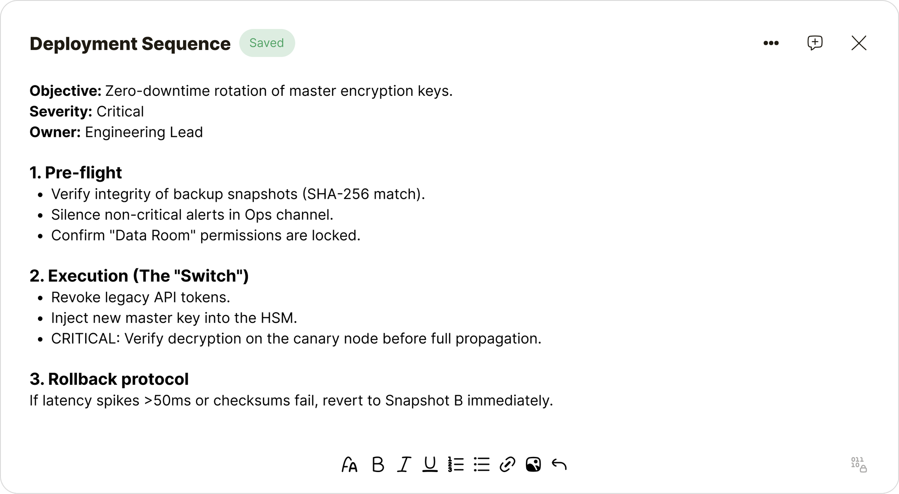Insert a bulleted list
The width and height of the screenshot is (899, 494).
point(481,465)
